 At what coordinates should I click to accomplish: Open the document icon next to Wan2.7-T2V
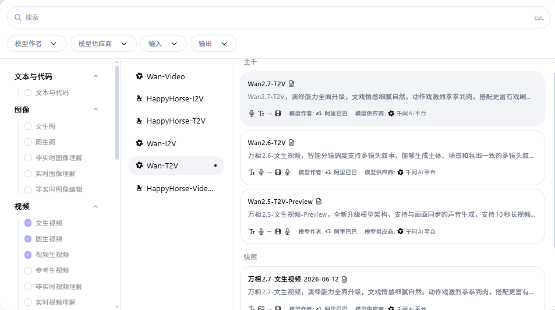pyautogui.click(x=291, y=83)
